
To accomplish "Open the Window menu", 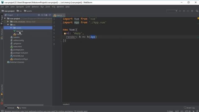I will tap(60, 7).
